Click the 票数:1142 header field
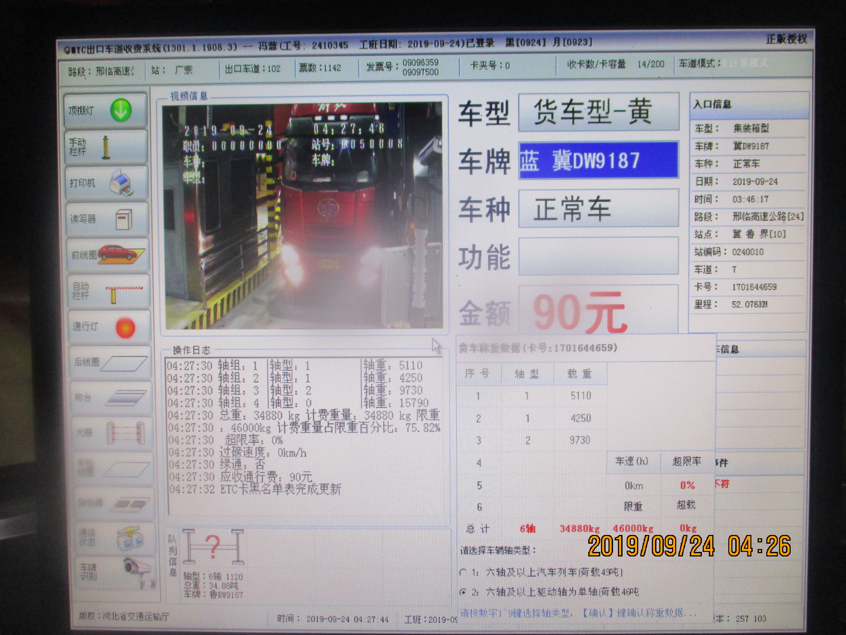 pyautogui.click(x=320, y=68)
